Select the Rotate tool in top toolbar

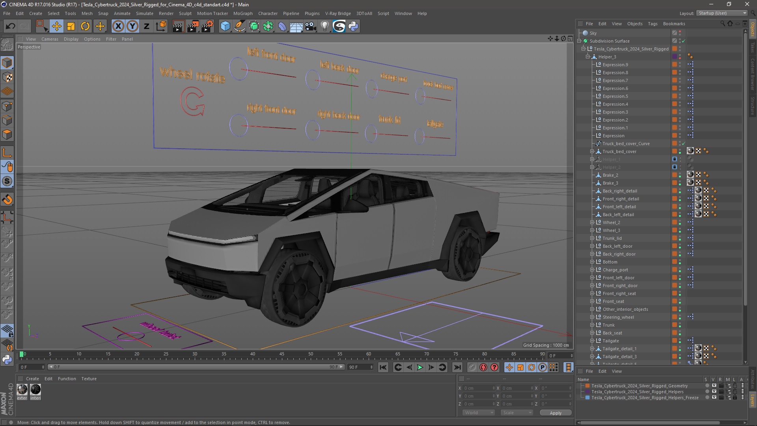pos(85,26)
